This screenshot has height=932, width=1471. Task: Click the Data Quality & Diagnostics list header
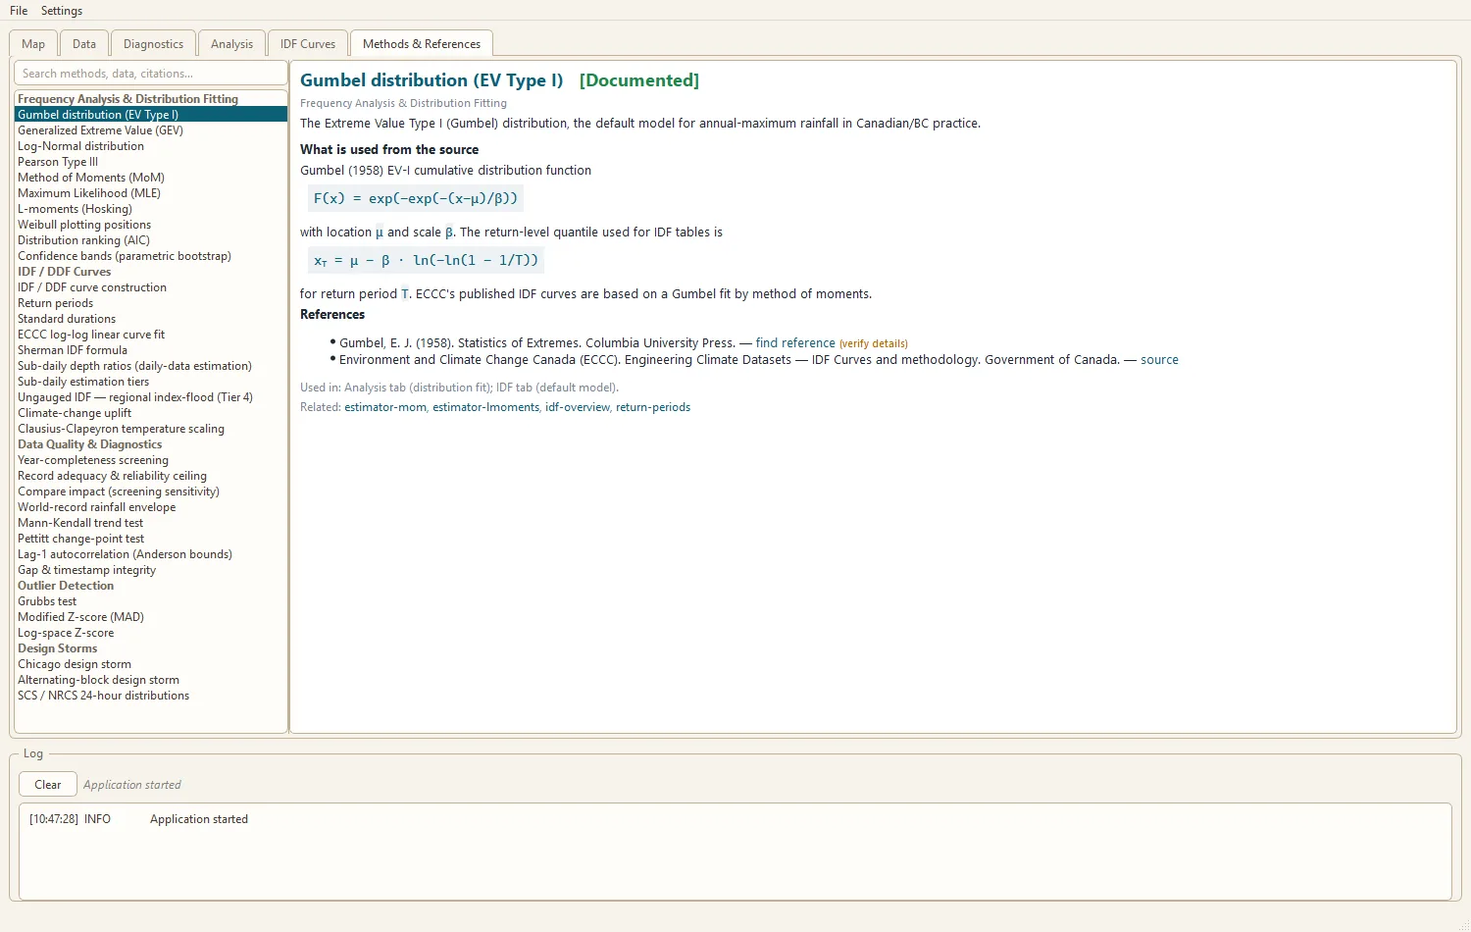coord(151,444)
